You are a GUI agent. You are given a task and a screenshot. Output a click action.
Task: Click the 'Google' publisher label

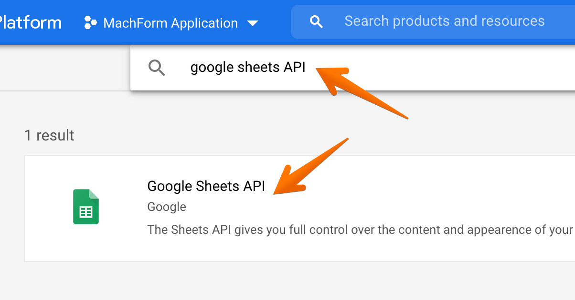(167, 207)
